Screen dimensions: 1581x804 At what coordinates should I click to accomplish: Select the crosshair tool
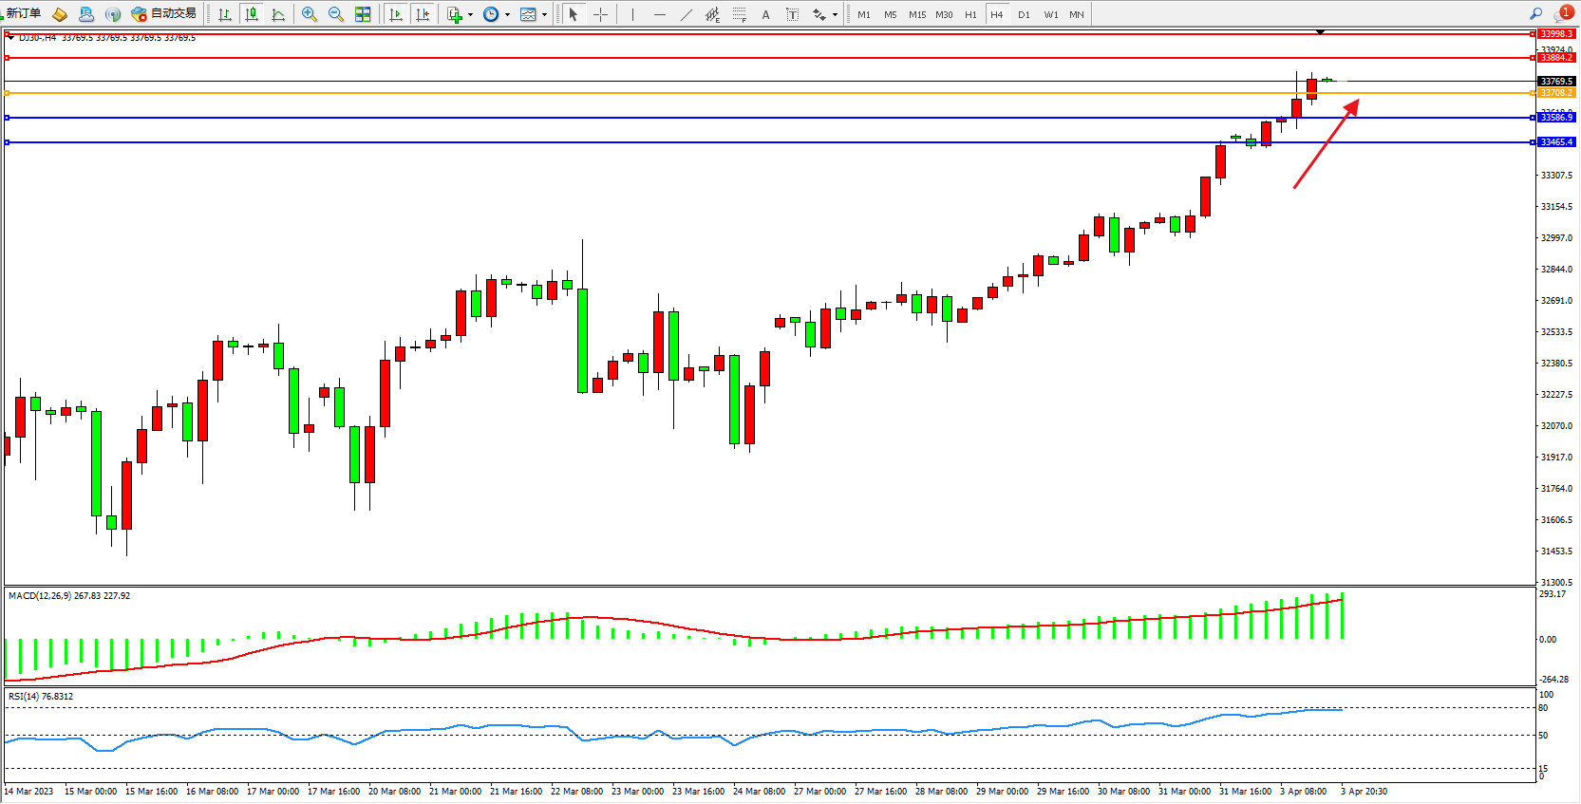(600, 14)
